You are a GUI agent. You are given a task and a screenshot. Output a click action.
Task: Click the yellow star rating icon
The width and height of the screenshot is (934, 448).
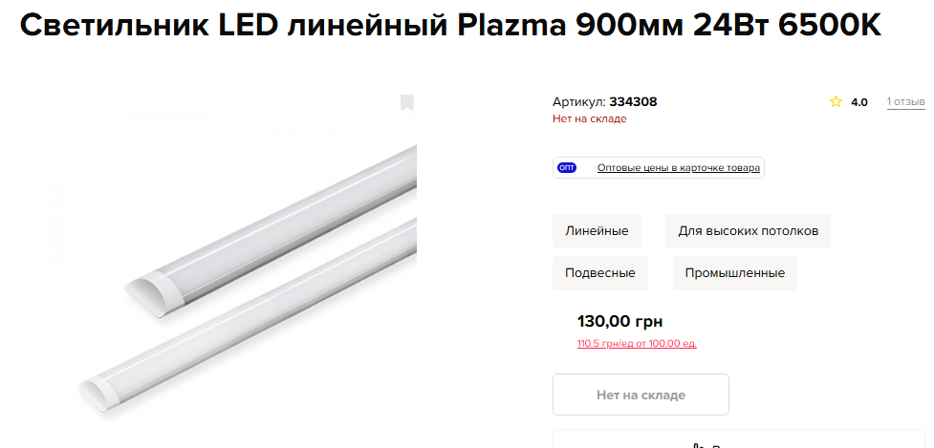(836, 102)
